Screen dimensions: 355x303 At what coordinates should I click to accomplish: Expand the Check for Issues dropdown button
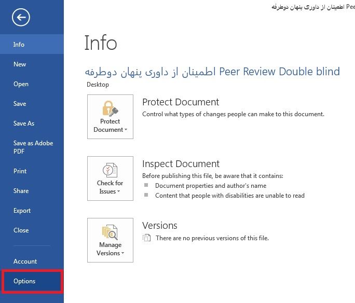click(x=110, y=178)
